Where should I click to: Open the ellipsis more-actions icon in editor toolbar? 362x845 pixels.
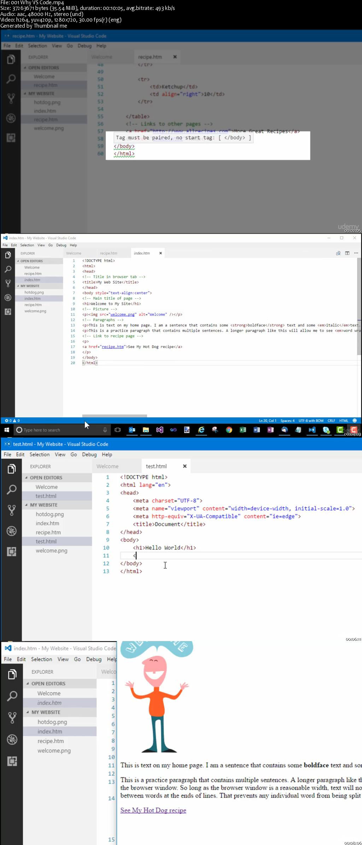[x=356, y=253]
